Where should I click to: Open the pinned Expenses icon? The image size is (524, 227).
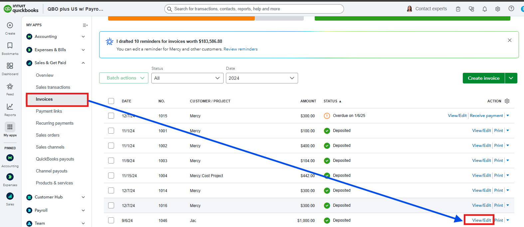(x=10, y=177)
